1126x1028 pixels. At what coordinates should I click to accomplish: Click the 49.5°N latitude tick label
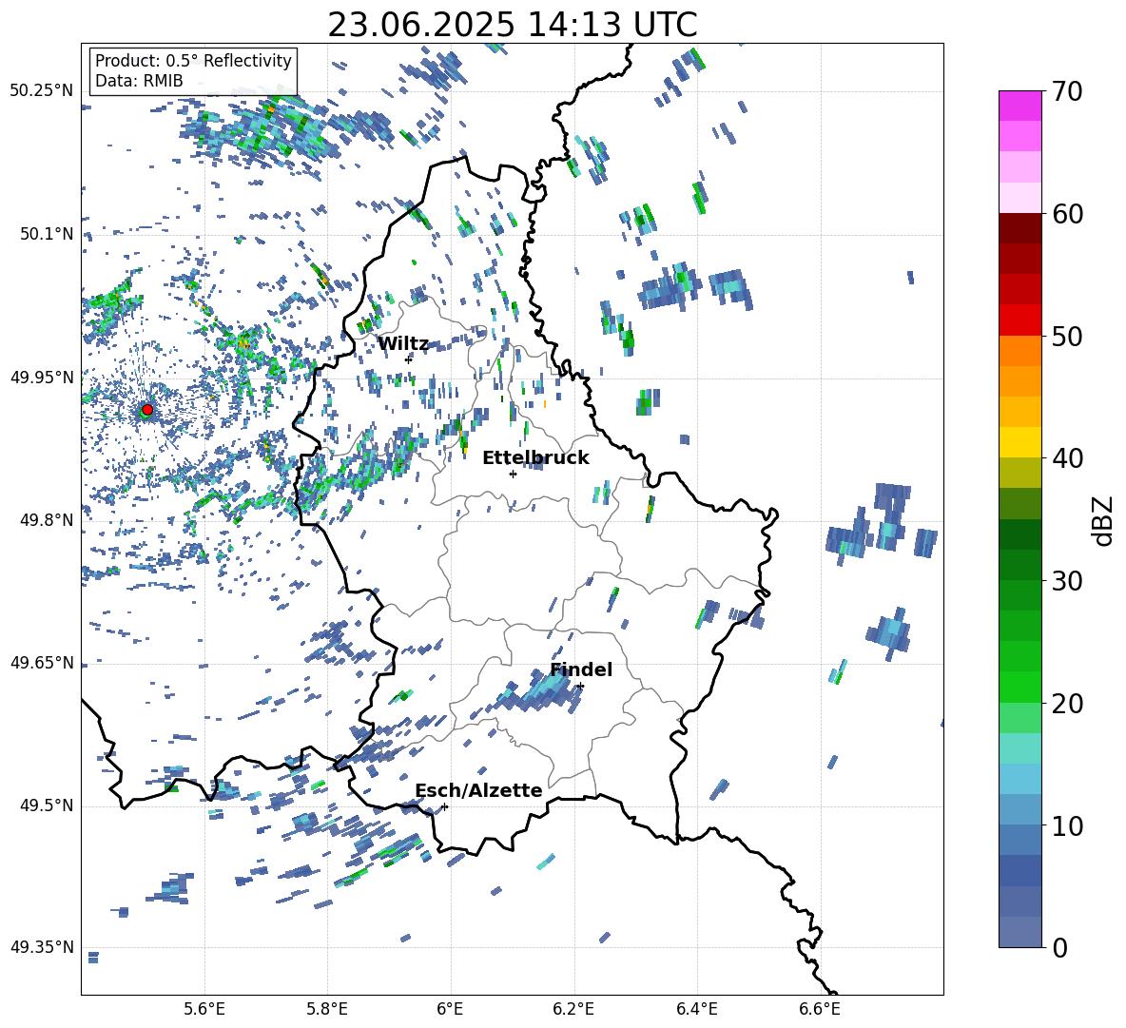coord(46,805)
